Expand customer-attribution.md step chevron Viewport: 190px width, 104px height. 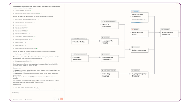[x=35, y=22]
